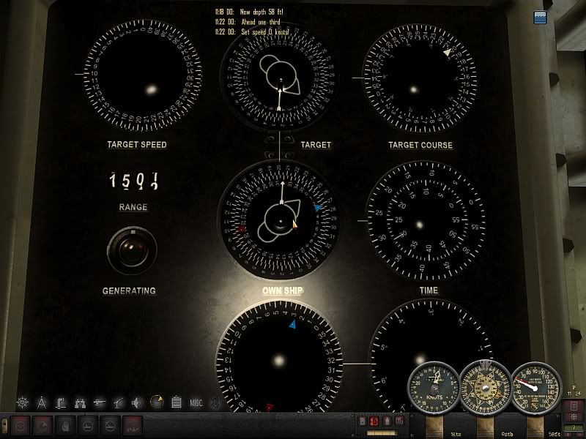The height and width of the screenshot is (439, 586).
Task: Click the blue triangle marker on Own Ship dial
Action: (318, 208)
